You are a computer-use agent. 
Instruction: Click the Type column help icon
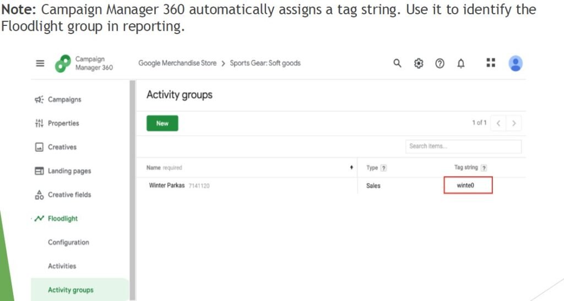click(x=384, y=168)
